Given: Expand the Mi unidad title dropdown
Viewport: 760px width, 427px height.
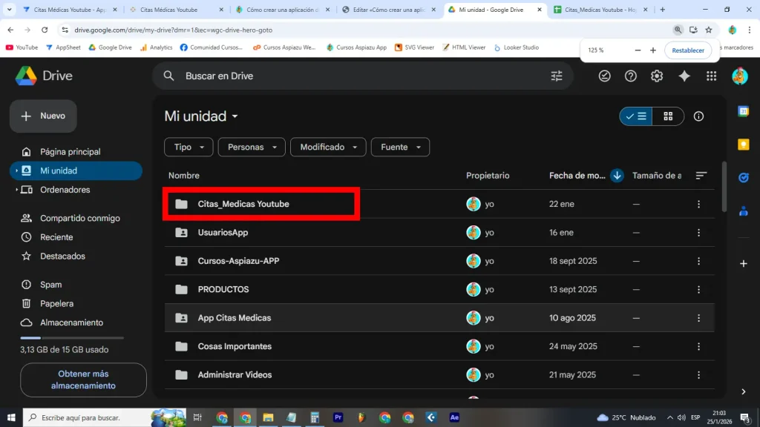Looking at the screenshot, I should point(202,116).
